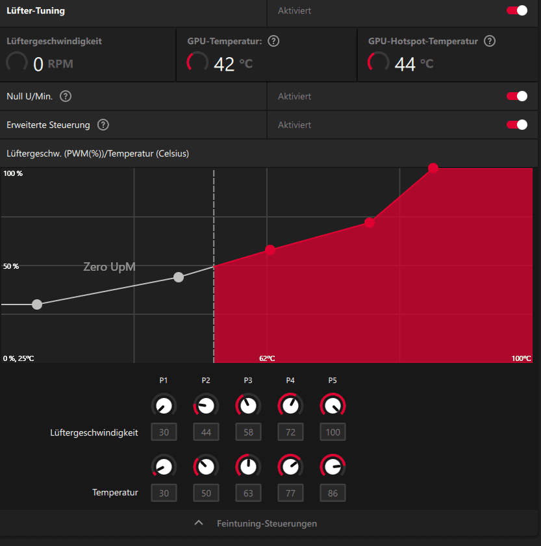
Task: Click the P4 Lüftergeschwindigkeit dial
Action: point(290,406)
